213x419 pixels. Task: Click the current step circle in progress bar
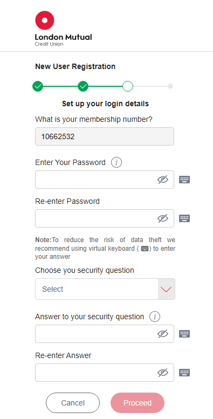point(128,86)
